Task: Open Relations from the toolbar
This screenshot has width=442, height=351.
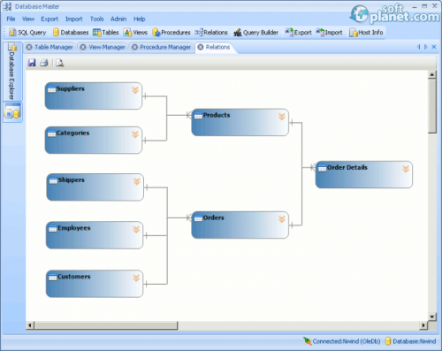Action: 211,33
